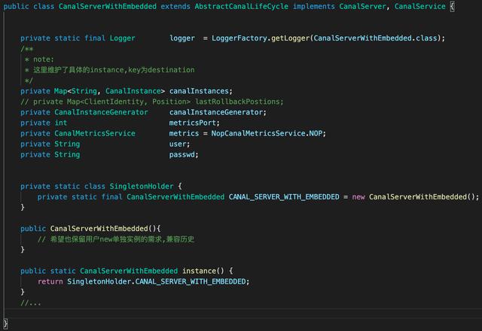Image resolution: width=482 pixels, height=331 pixels.
Task: Click the new keyword before constructor call
Action: pyautogui.click(x=358, y=197)
